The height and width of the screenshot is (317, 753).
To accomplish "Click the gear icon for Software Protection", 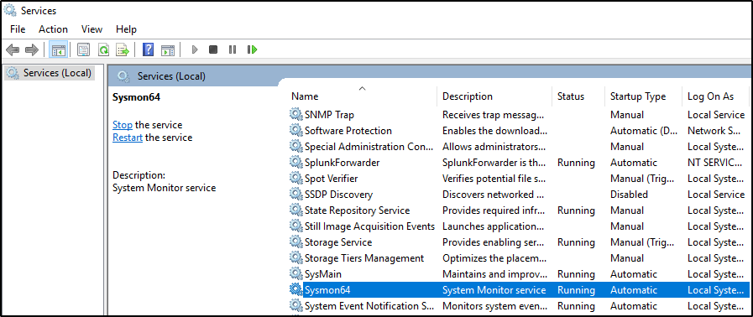I will pyautogui.click(x=295, y=131).
